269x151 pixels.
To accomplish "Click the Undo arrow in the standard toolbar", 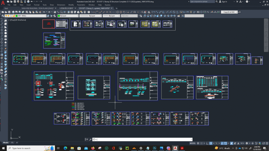I will coord(44,12).
